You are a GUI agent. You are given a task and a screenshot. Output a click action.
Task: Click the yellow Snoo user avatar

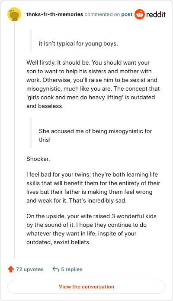tap(14, 14)
